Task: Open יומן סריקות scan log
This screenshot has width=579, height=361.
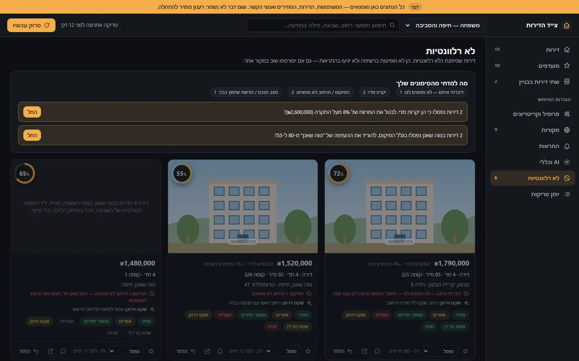Action: pyautogui.click(x=532, y=194)
